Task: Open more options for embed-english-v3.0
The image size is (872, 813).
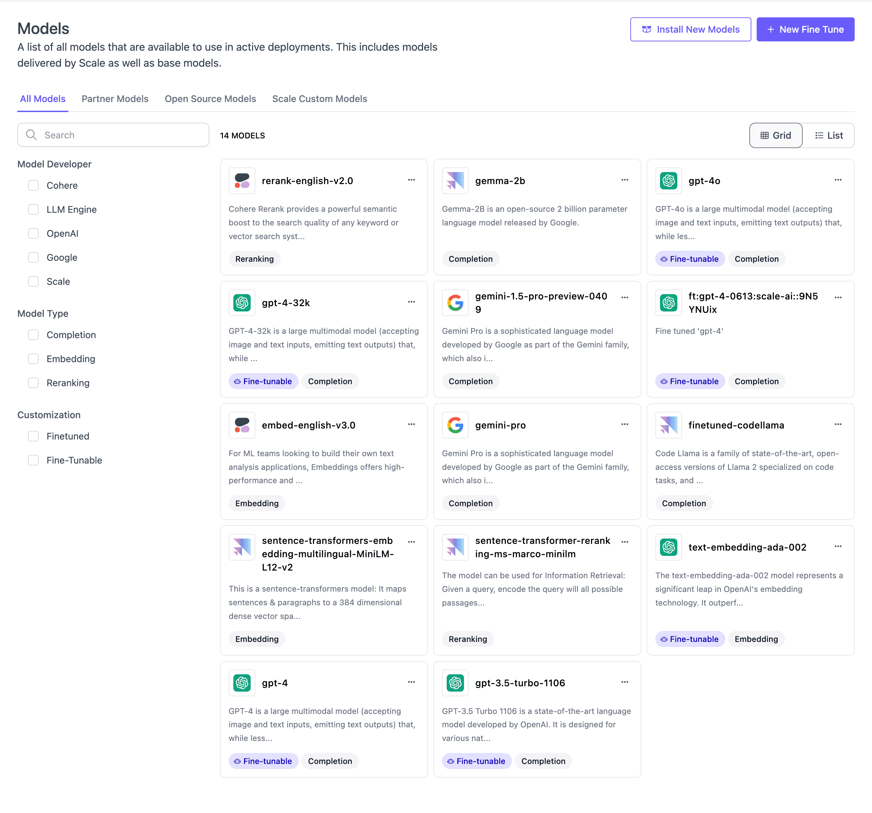Action: [x=411, y=424]
